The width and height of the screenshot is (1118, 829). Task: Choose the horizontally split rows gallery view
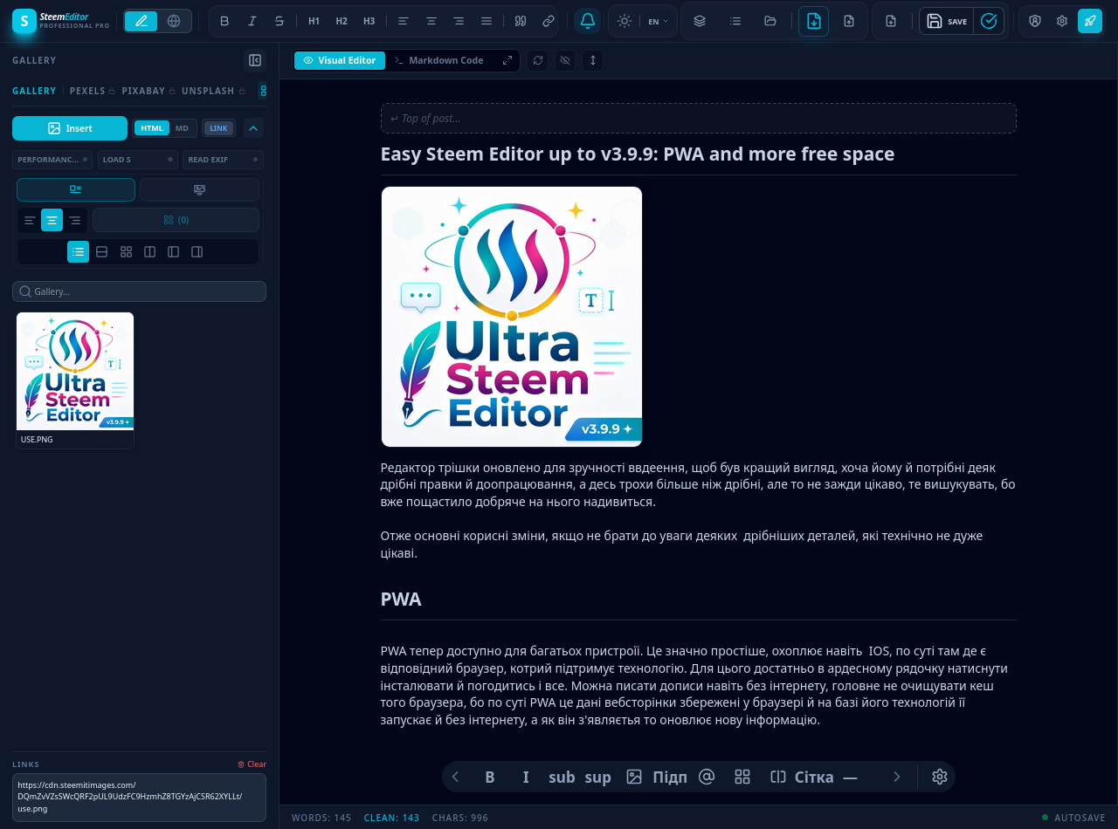point(102,251)
